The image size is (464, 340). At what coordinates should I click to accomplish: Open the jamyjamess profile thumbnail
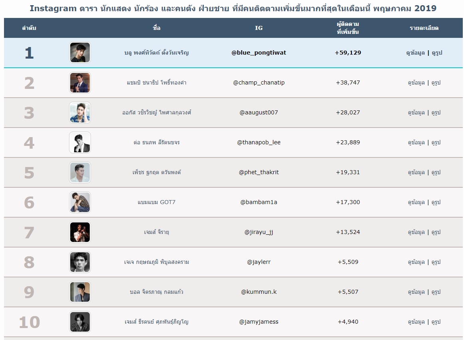(80, 322)
